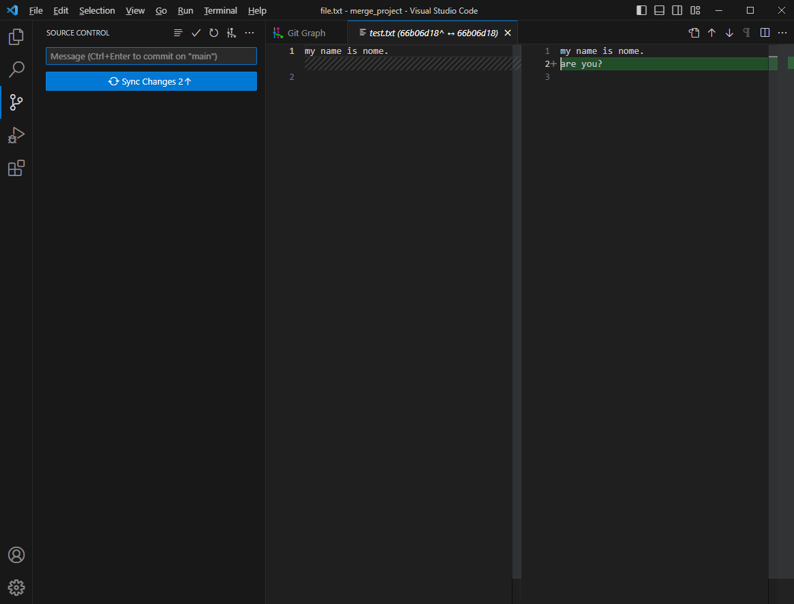Click line number 2 in left pane

tap(292, 77)
